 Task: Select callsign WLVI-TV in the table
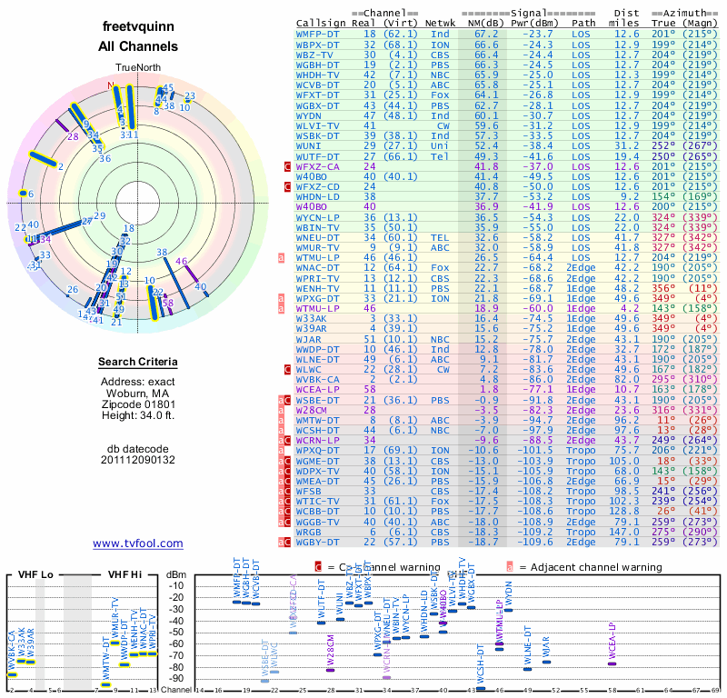(x=317, y=125)
